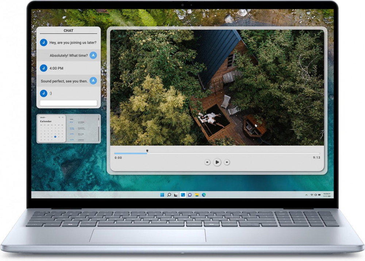Click the rewind button in video player

[208, 162]
